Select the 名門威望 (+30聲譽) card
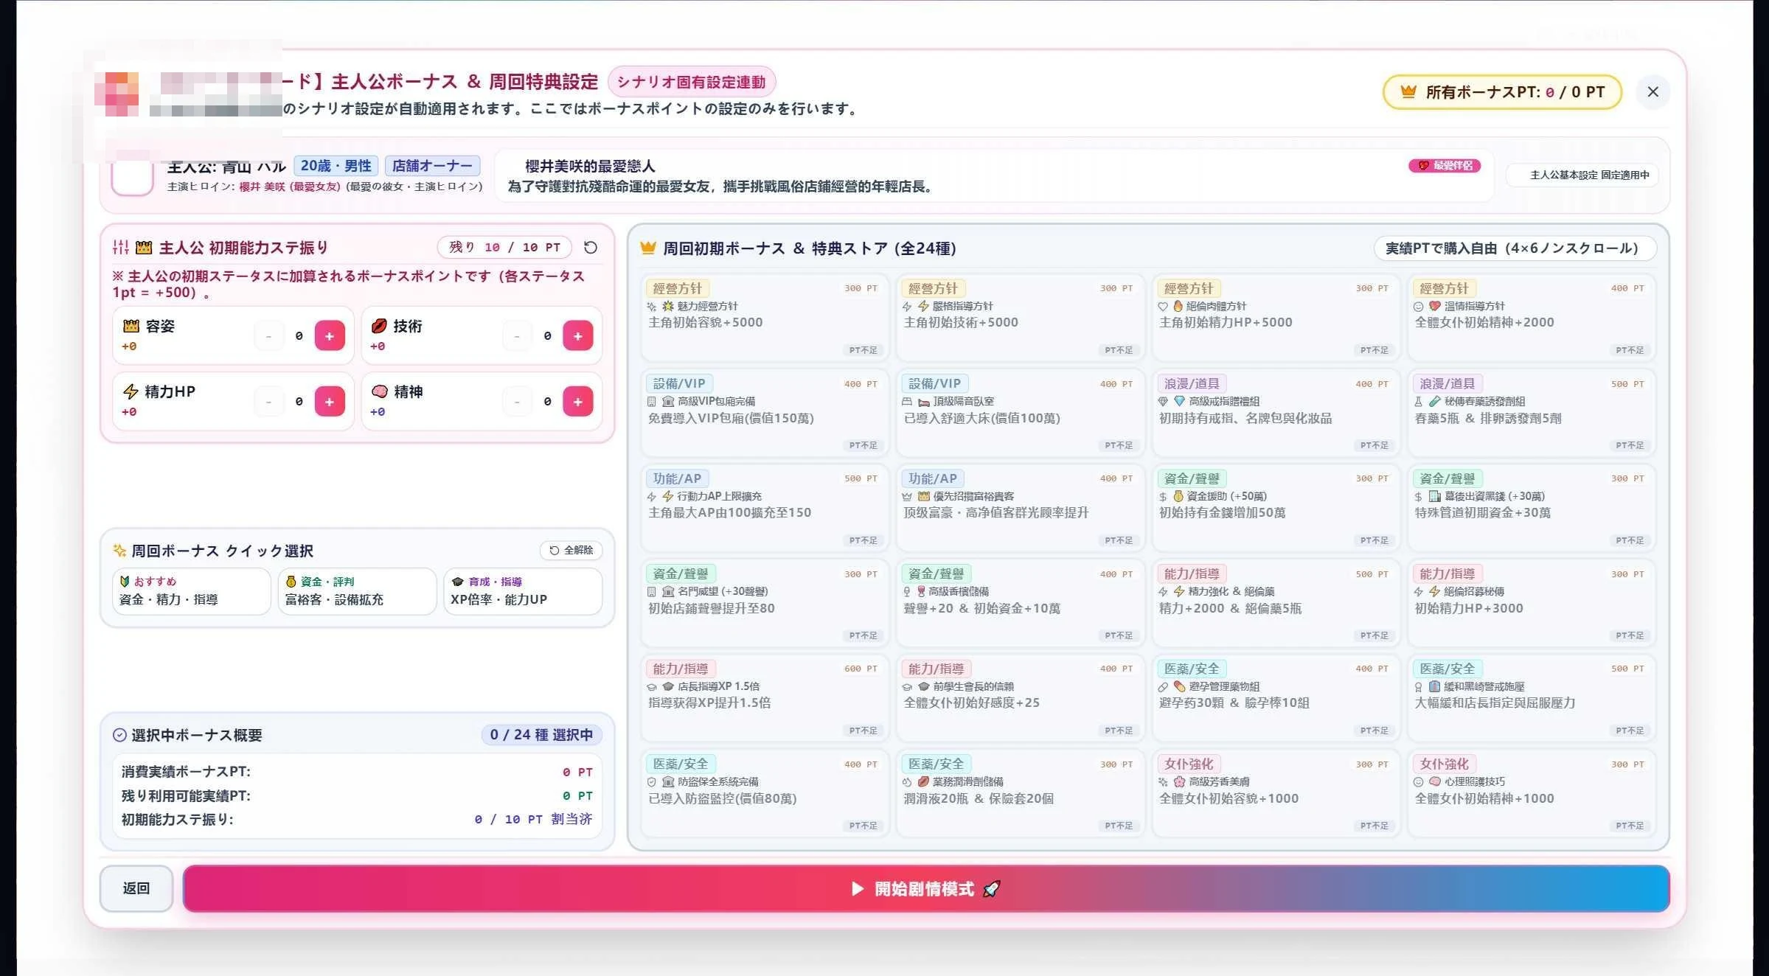The height and width of the screenshot is (976, 1769). [765, 603]
